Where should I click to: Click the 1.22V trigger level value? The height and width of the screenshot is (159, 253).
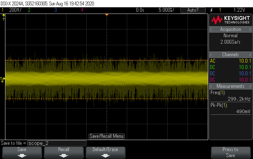239,10
